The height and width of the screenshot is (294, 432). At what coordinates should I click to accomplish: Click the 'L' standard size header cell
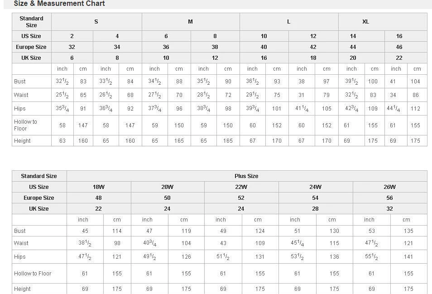[x=288, y=22]
